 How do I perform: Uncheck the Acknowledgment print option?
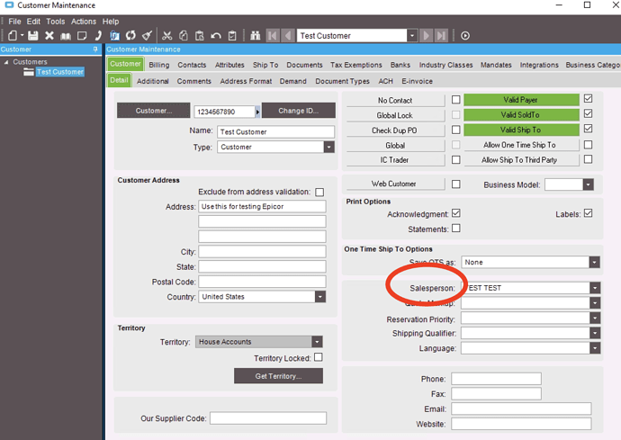coord(455,213)
